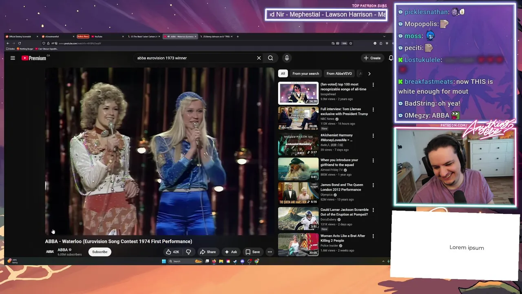Open options for girlfriend to squad video
Screen dimensions: 522x294
[x=373, y=160]
